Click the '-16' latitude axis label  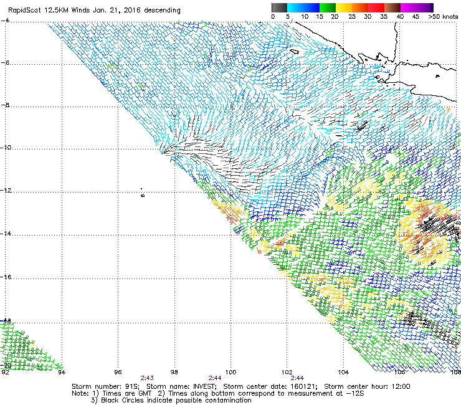(x=6, y=277)
